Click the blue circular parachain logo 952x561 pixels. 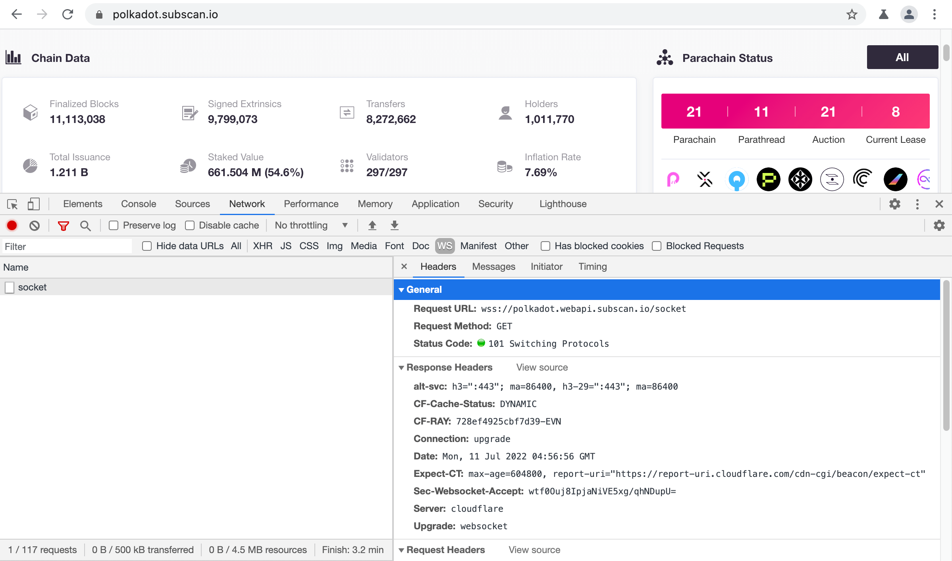click(737, 179)
